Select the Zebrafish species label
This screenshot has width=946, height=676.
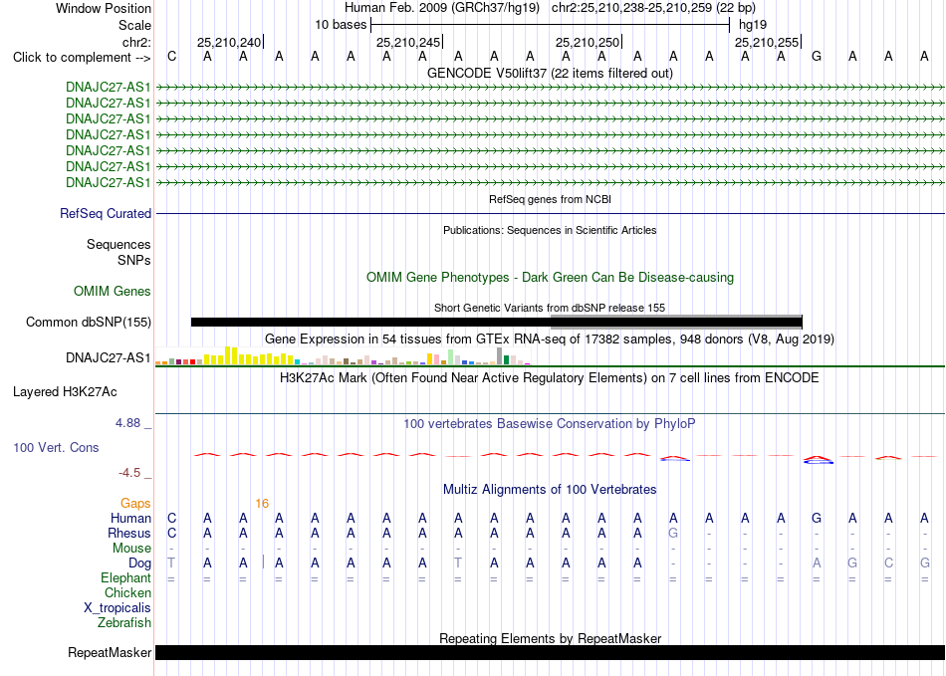[124, 622]
